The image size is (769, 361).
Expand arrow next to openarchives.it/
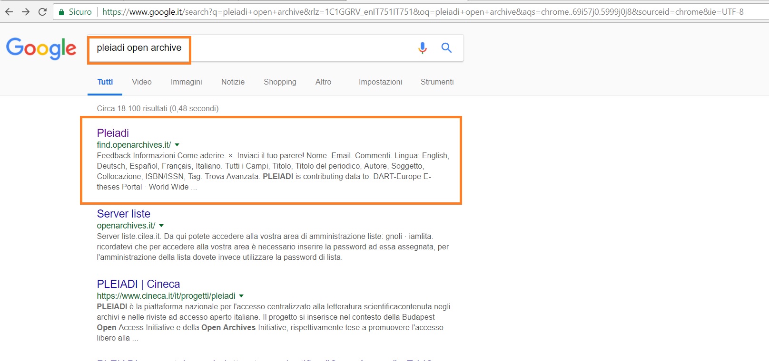pos(161,226)
